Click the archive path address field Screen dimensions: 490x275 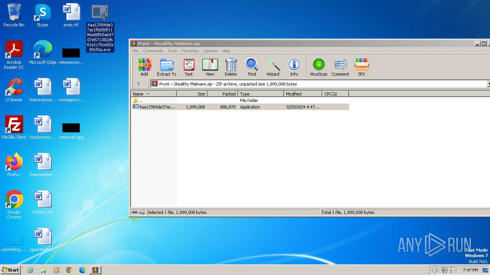(x=318, y=84)
